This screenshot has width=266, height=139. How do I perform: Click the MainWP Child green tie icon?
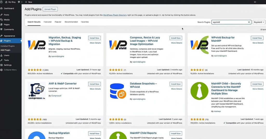click(x=199, y=91)
